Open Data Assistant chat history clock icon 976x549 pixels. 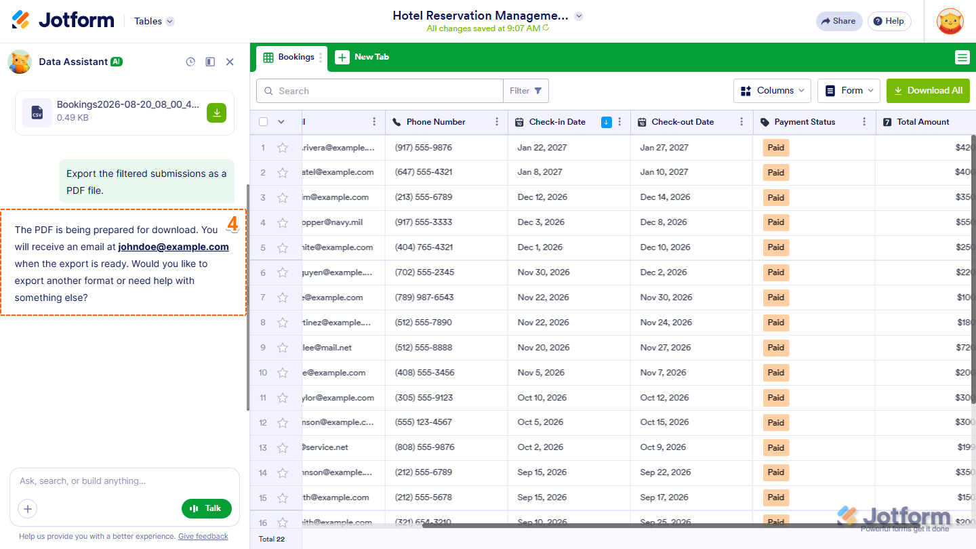point(190,62)
